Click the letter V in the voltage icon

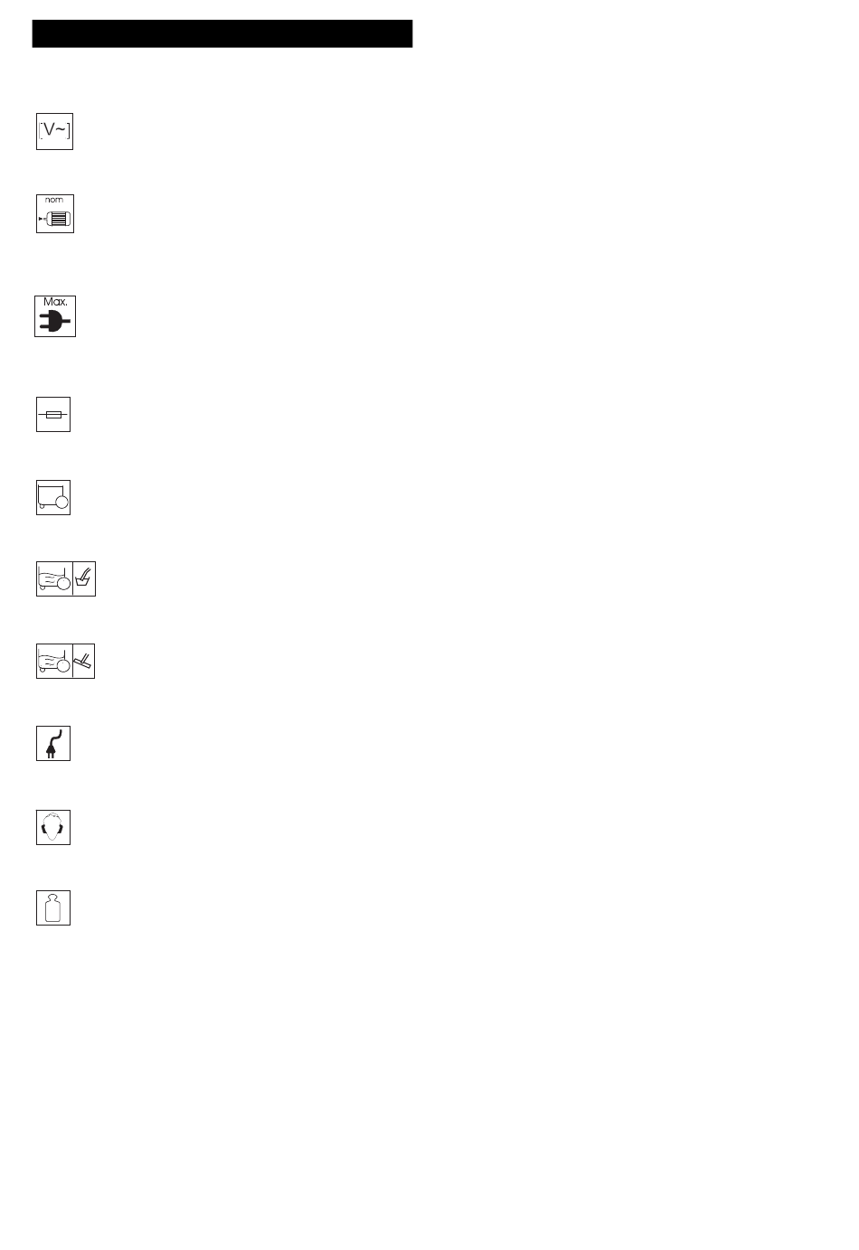(49, 130)
